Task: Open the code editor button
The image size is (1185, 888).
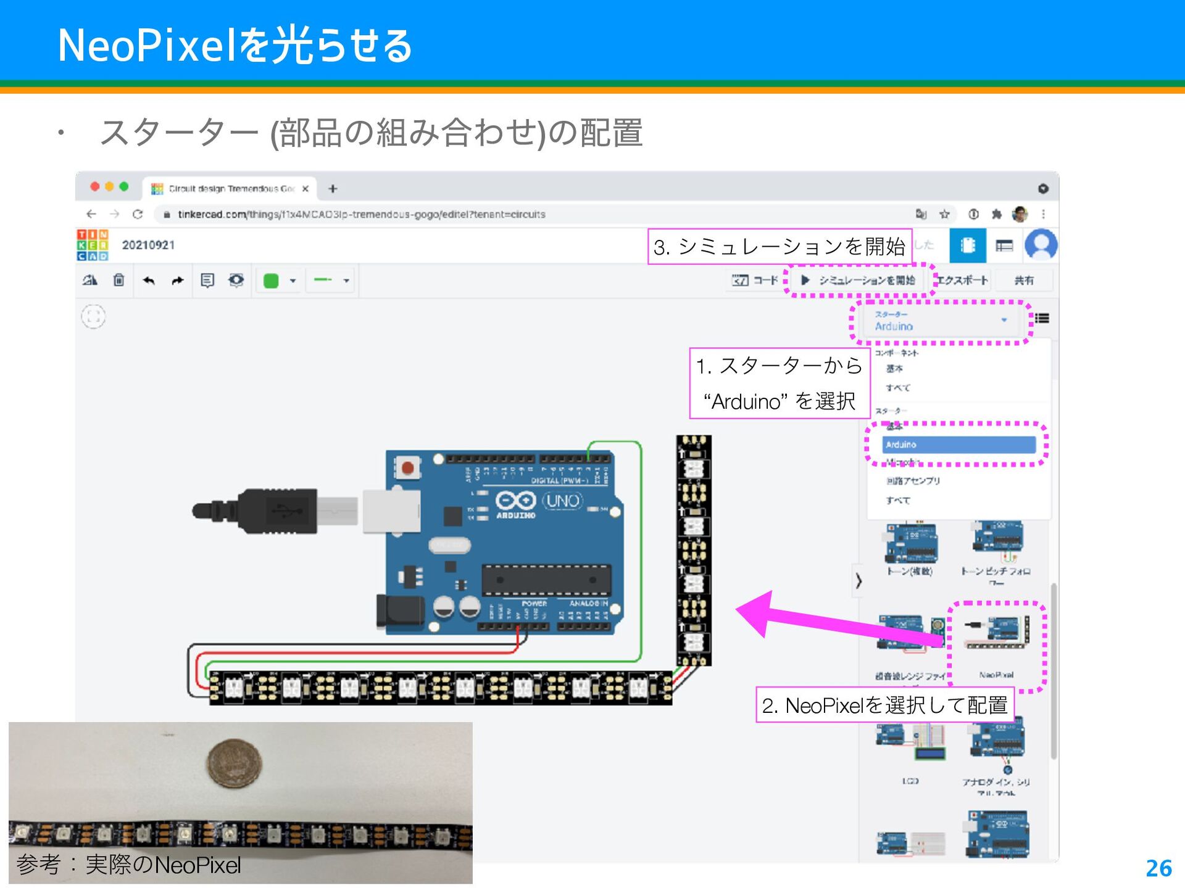Action: [755, 280]
